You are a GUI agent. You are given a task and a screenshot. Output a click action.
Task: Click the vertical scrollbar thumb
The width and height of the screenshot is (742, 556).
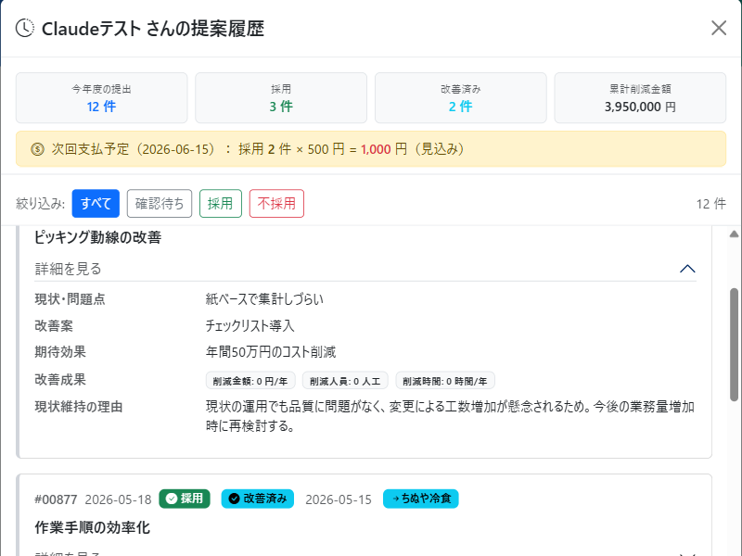tap(734, 345)
